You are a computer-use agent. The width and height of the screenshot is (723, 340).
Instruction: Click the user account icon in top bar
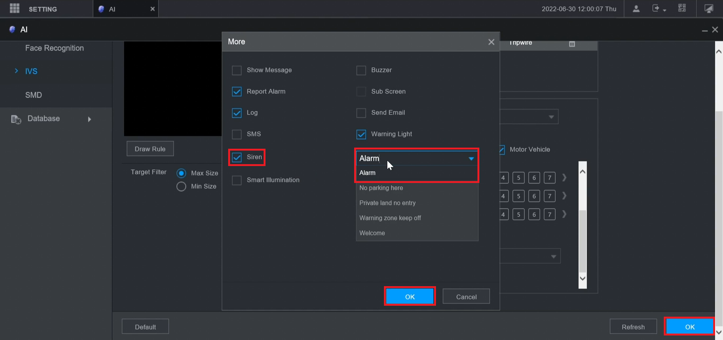[636, 8]
